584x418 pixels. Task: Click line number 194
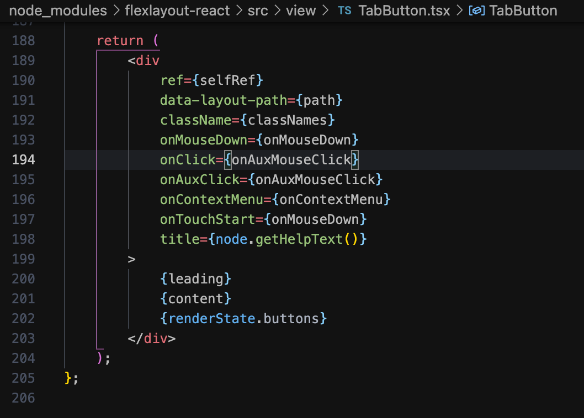click(23, 159)
